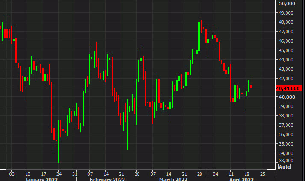Click the 31 date tick on the axis
This screenshot has width=305, height=181.
75,174
